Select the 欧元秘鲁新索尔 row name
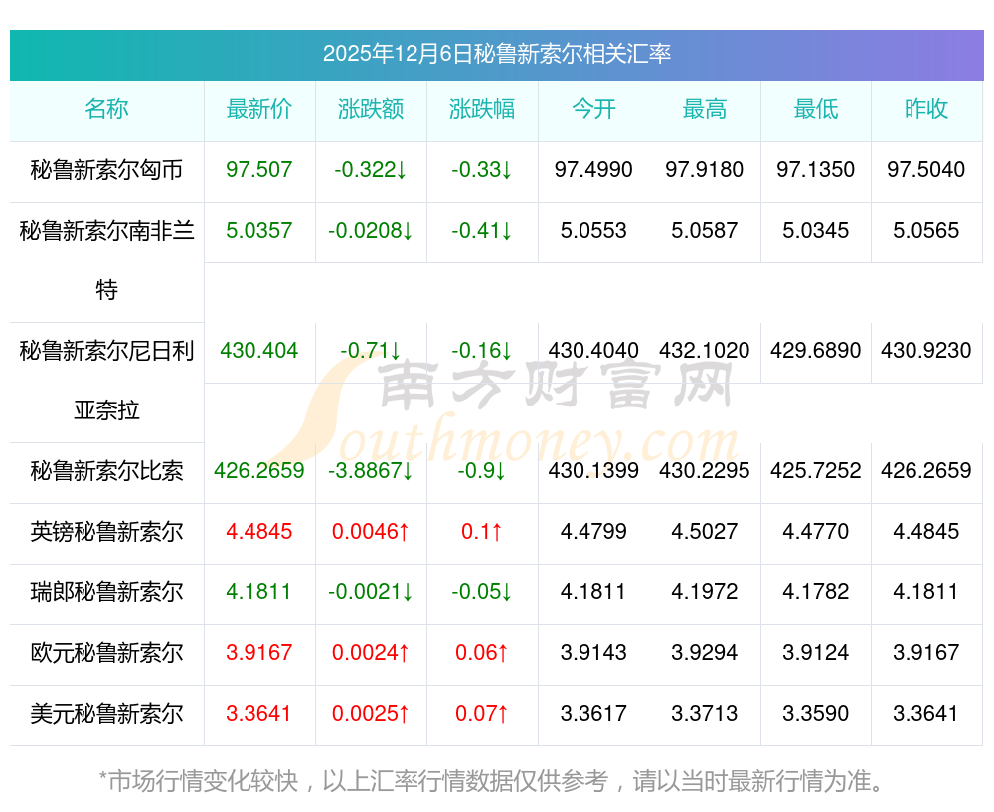Viewport: 994px width, 812px height. 106,652
